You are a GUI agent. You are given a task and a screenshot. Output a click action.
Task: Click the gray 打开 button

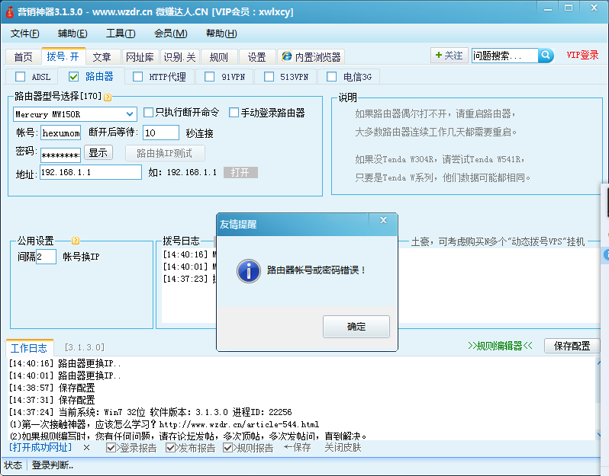pos(240,172)
